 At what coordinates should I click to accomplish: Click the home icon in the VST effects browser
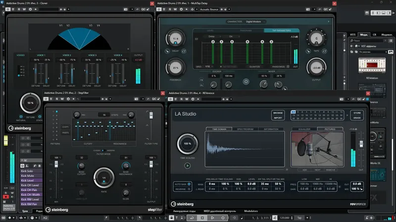tap(356, 46)
